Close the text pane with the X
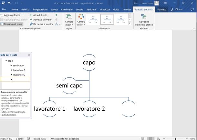The image size is (197, 140). click(x=29, y=55)
